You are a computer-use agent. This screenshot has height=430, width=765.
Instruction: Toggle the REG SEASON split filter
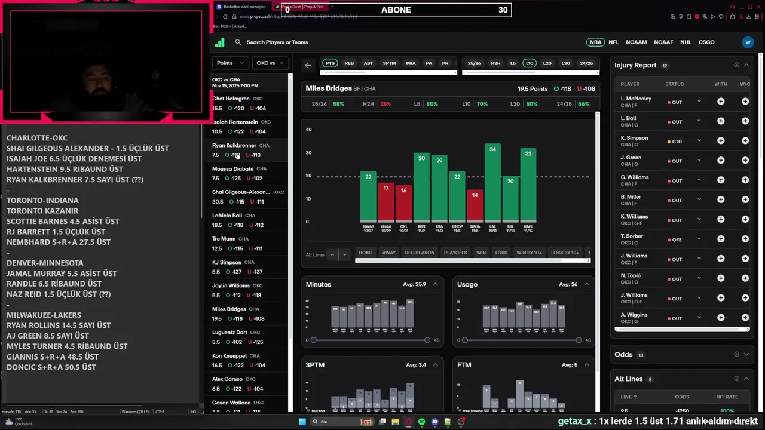[420, 253]
